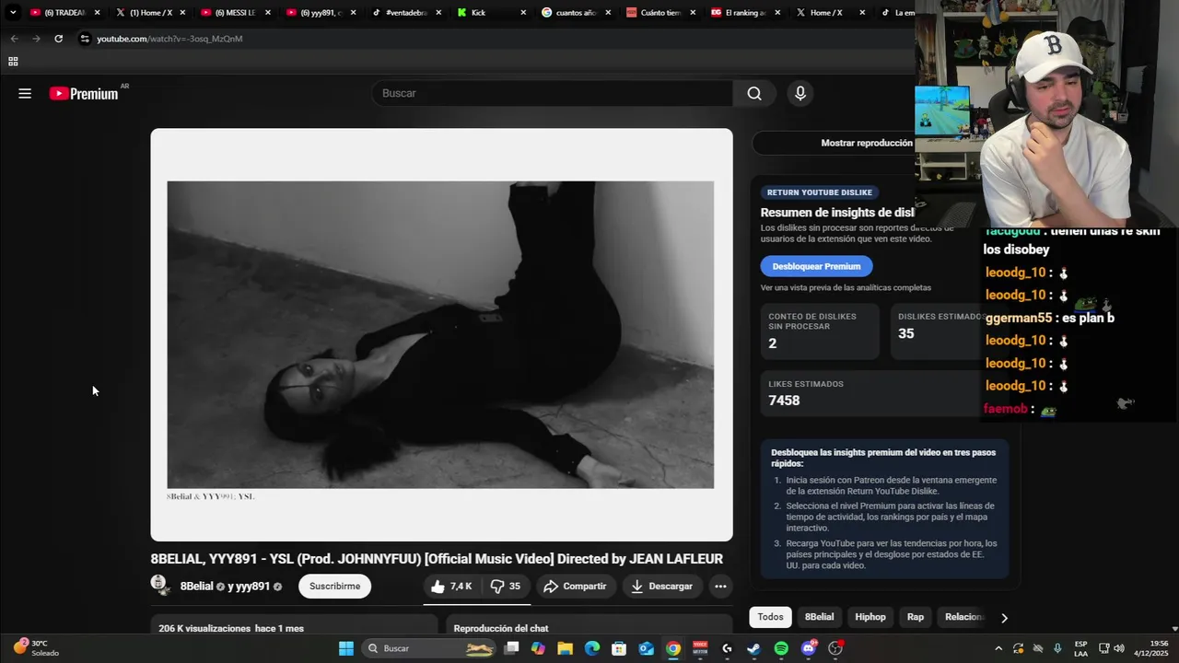
Task: Click the browser address bar URL
Action: pos(169,39)
